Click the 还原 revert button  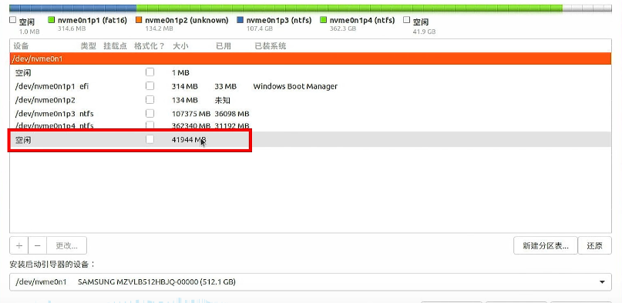pyautogui.click(x=594, y=245)
